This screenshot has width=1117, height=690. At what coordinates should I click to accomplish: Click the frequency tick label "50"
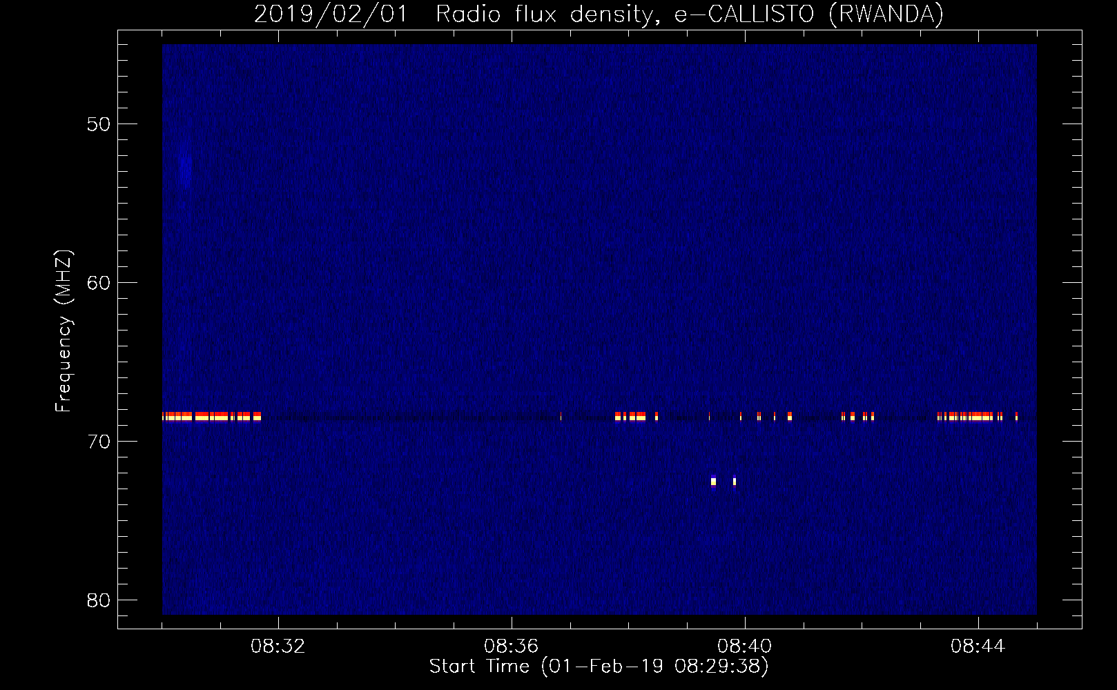(x=99, y=124)
